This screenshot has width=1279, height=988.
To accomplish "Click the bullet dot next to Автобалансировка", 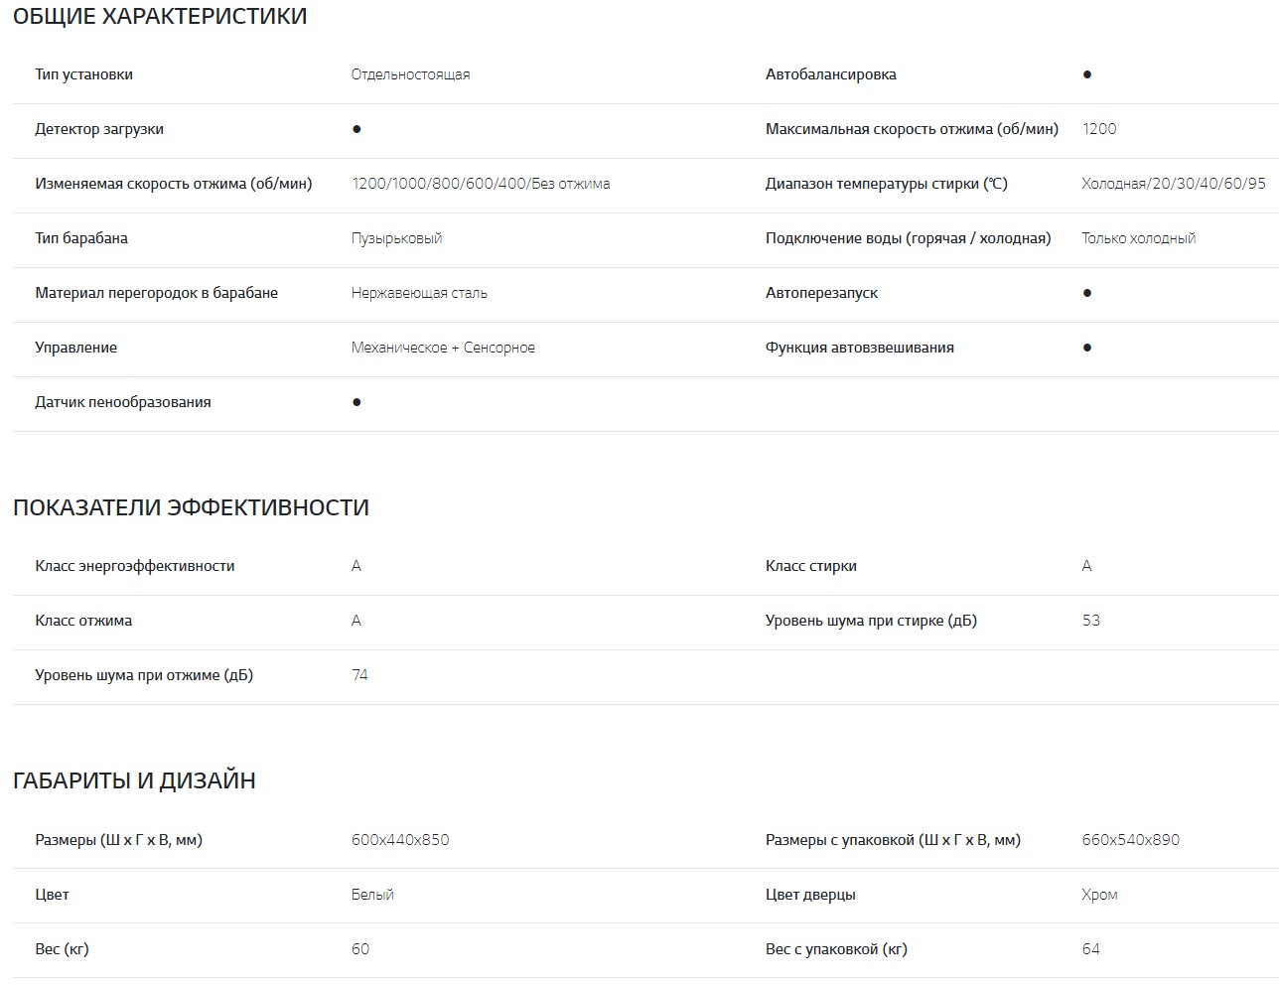I will coord(1087,74).
